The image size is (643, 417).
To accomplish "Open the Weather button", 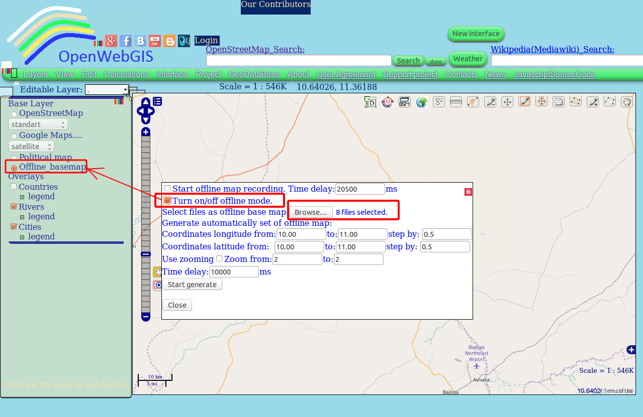I will click(468, 59).
